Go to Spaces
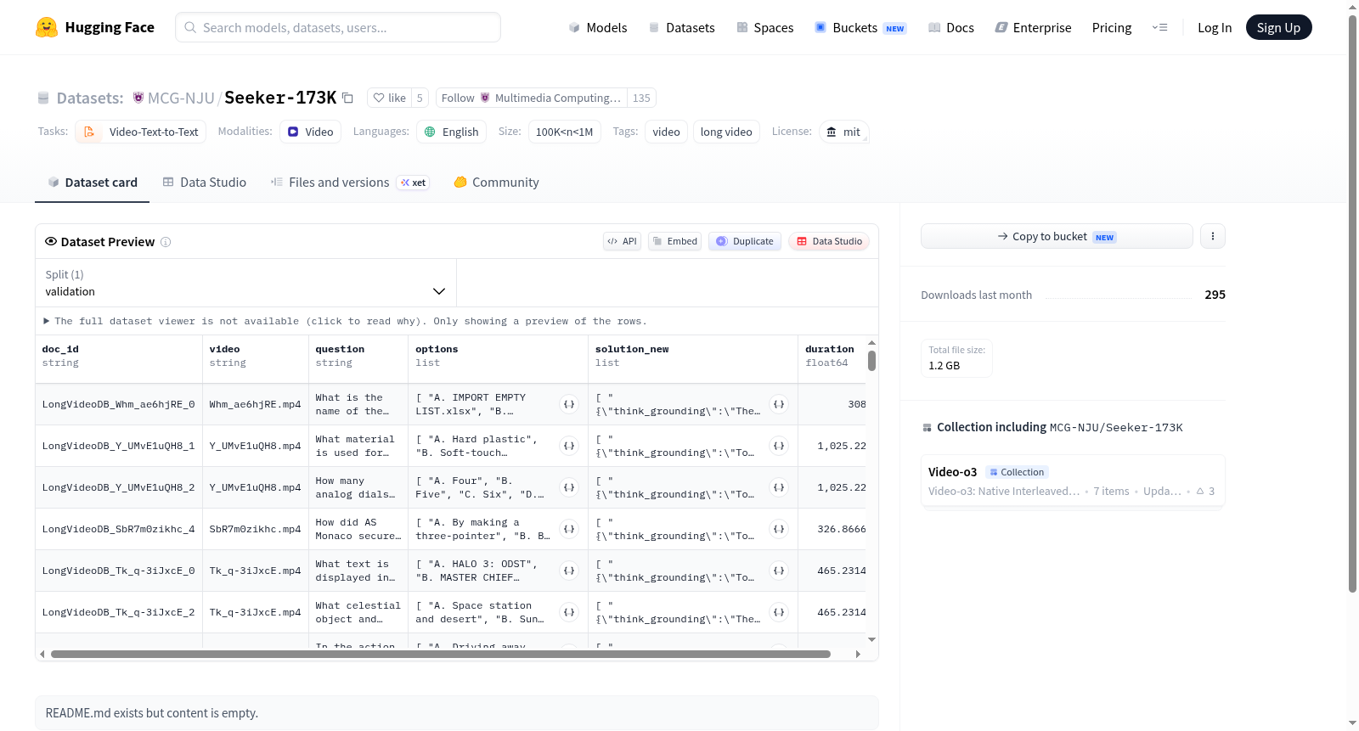The height and width of the screenshot is (731, 1359). [764, 27]
